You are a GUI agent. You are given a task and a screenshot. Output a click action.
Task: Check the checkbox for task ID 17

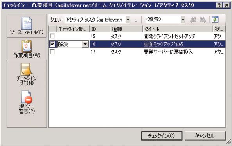[52, 52]
